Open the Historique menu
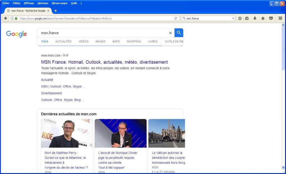 tap(43, 3)
